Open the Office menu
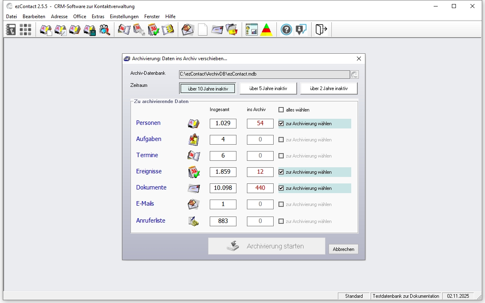Screen dimensions: 485x303 (x=80, y=17)
